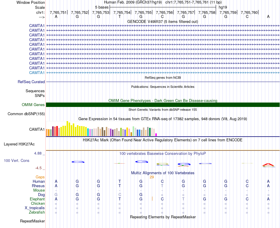Click the OMIM Genes label
Image resolution: width=280 pixels, height=228 pixels.
[33, 105]
